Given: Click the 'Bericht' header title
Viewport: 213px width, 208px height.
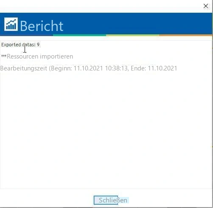Looking at the screenshot, I should tap(42, 26).
